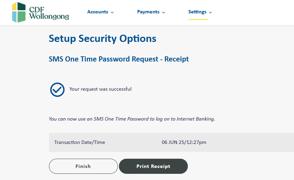This screenshot has height=180, width=294.
Task: Click the dark green square of the logo
Action: 22,6
